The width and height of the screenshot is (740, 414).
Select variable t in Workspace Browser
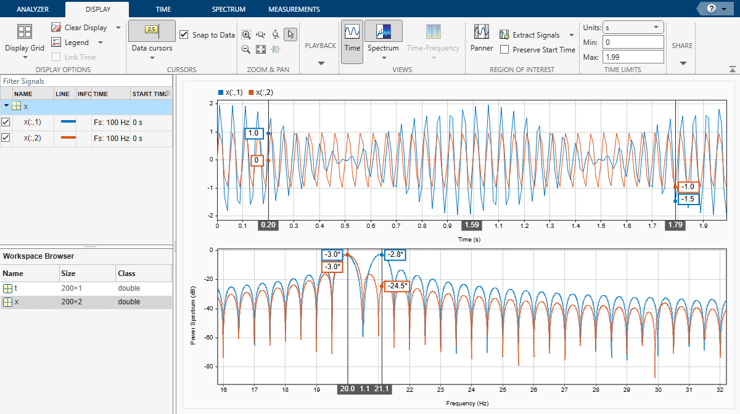(86, 288)
